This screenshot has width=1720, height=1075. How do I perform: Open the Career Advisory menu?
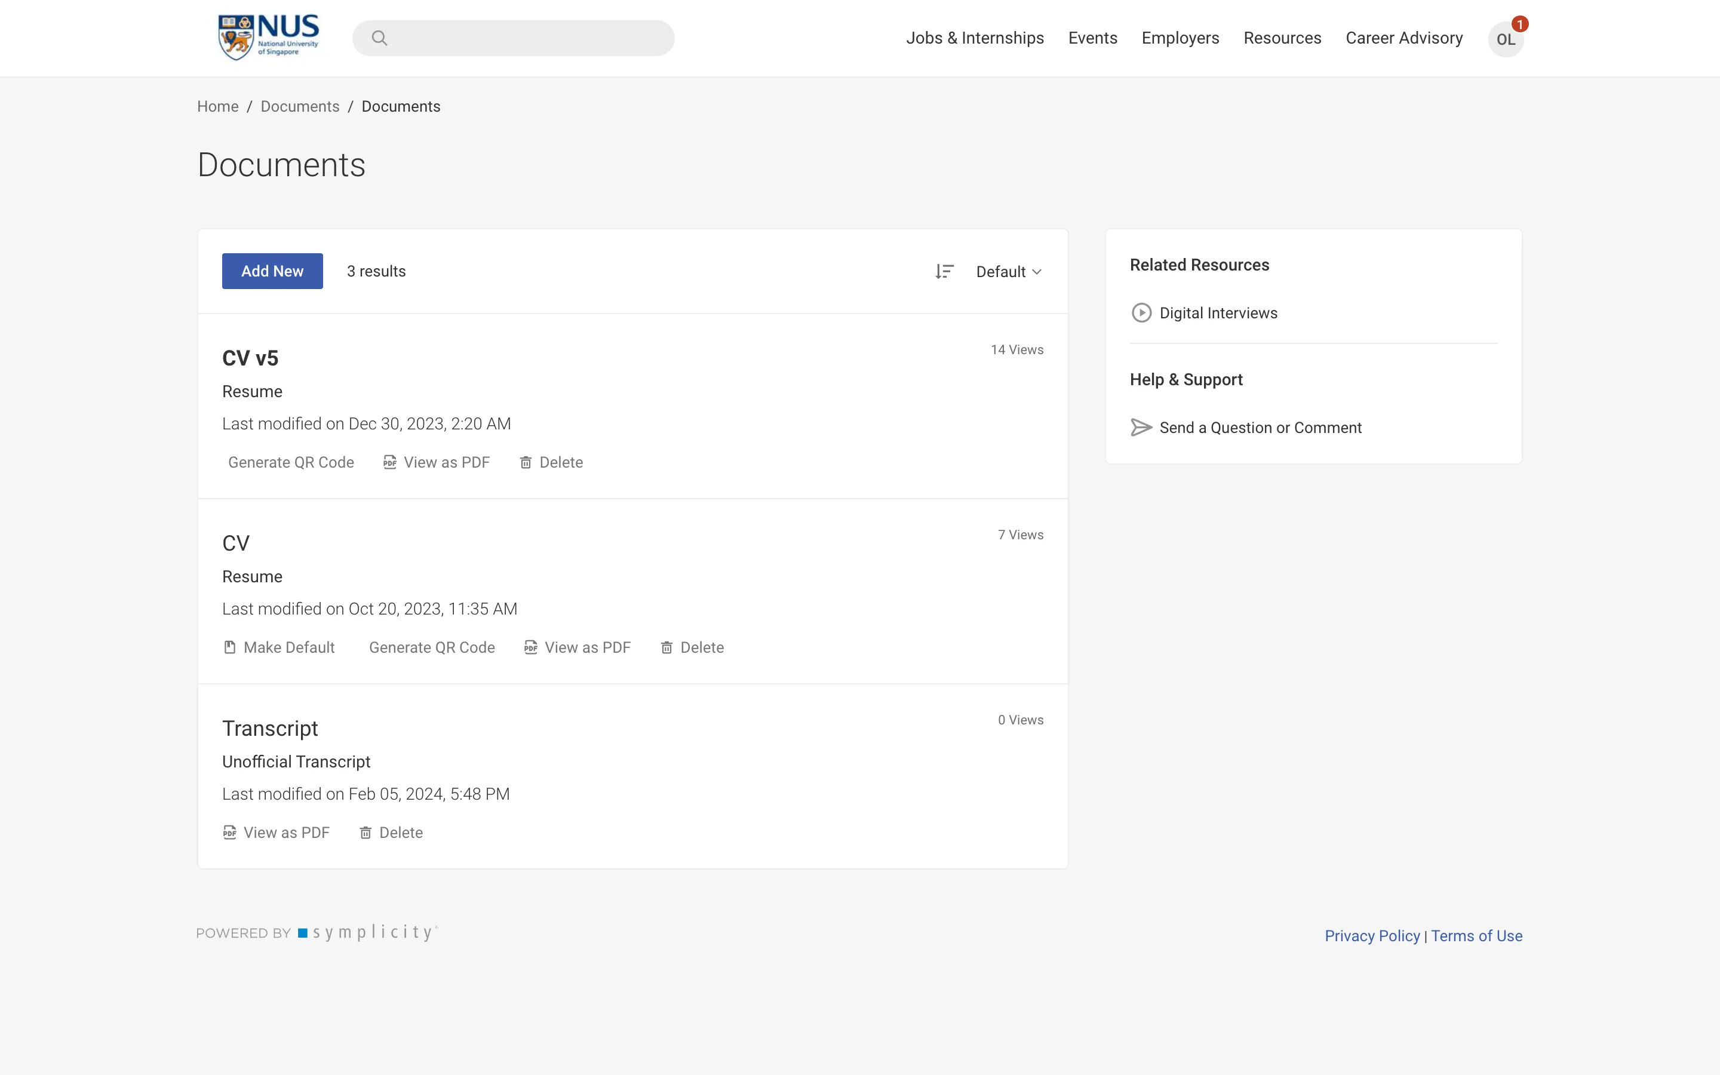point(1403,38)
